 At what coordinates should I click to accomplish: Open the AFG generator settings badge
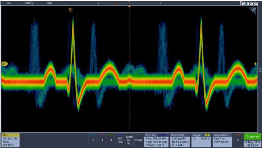coord(156,140)
